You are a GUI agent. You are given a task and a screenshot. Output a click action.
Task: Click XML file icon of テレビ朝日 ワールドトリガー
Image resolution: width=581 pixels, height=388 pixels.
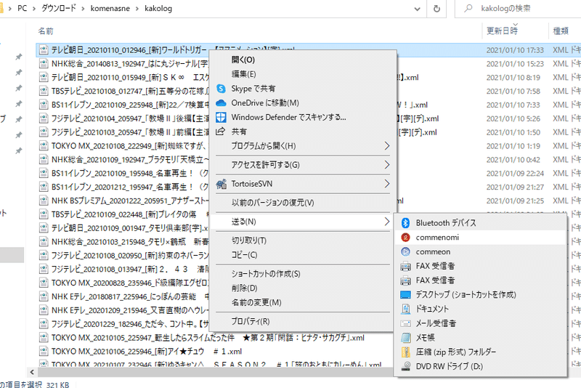point(44,49)
